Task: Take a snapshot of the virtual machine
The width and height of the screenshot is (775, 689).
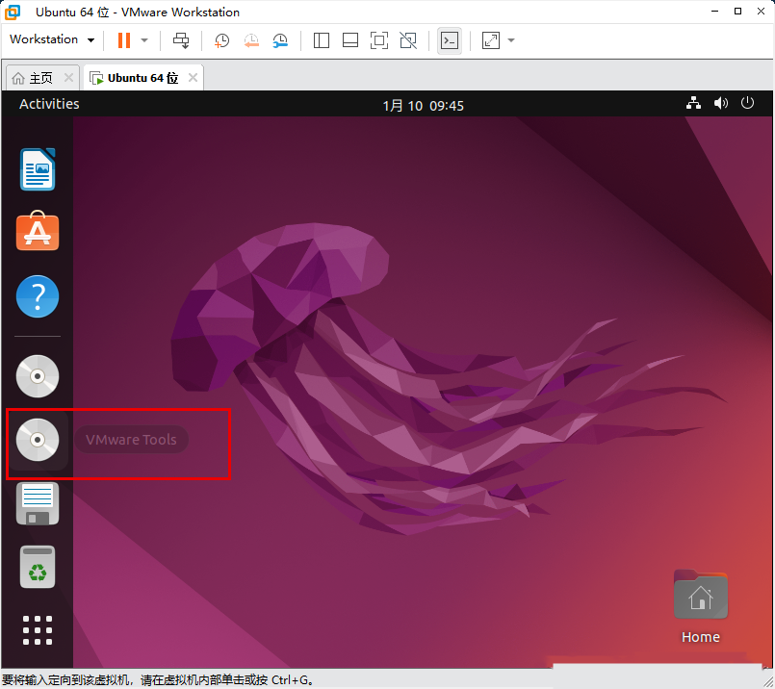Action: coord(221,39)
